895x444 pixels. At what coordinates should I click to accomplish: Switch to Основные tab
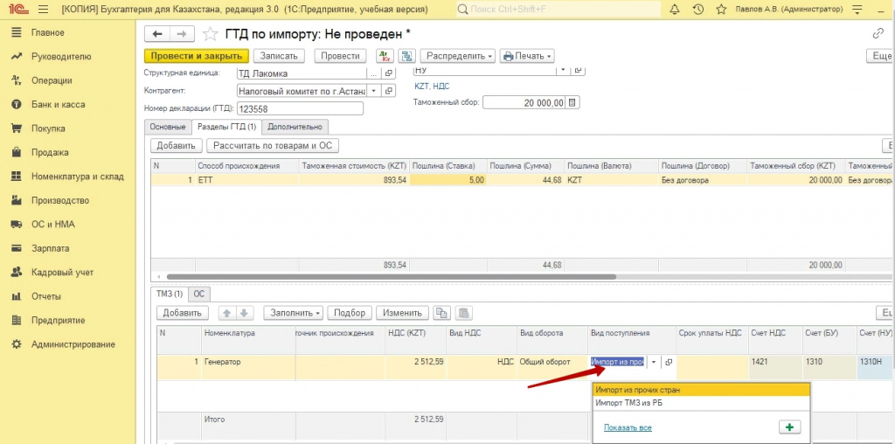click(x=168, y=127)
